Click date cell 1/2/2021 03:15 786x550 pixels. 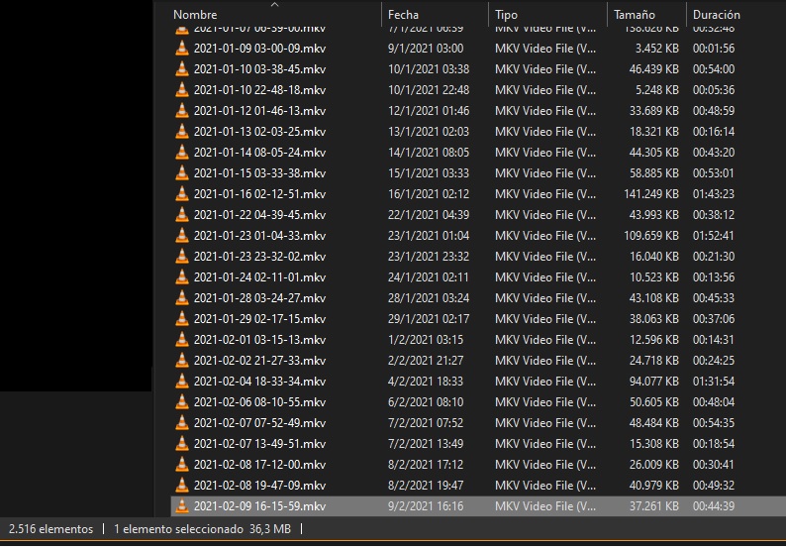(x=426, y=340)
